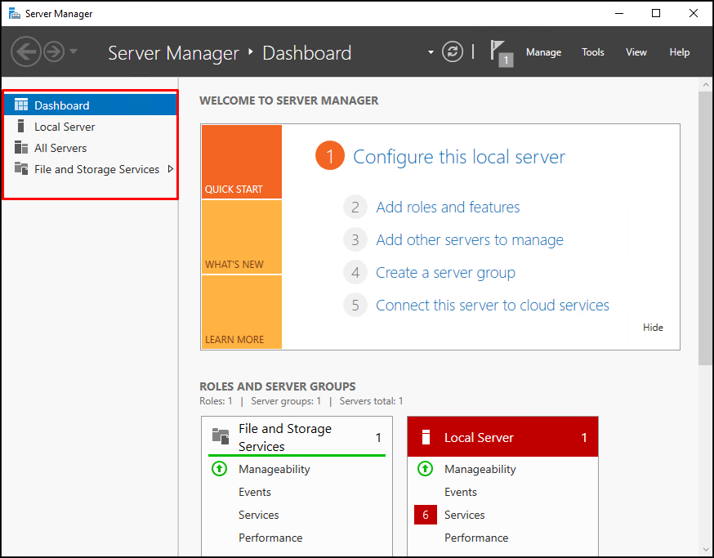714x558 pixels.
Task: Select All Servers in the navigation pane
Action: click(x=90, y=148)
